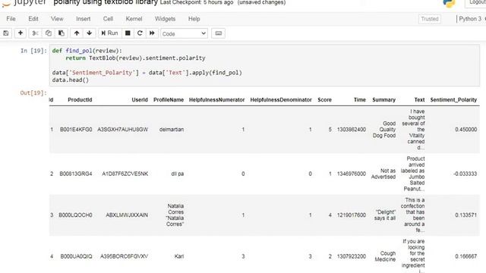
Task: Paste cells below icon
Action: (62, 33)
